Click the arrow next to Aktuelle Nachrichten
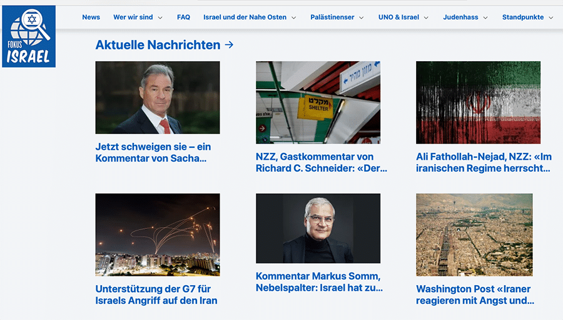 pyautogui.click(x=229, y=45)
